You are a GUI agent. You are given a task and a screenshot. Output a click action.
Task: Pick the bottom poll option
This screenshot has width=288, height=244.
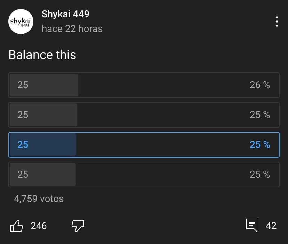(144, 175)
